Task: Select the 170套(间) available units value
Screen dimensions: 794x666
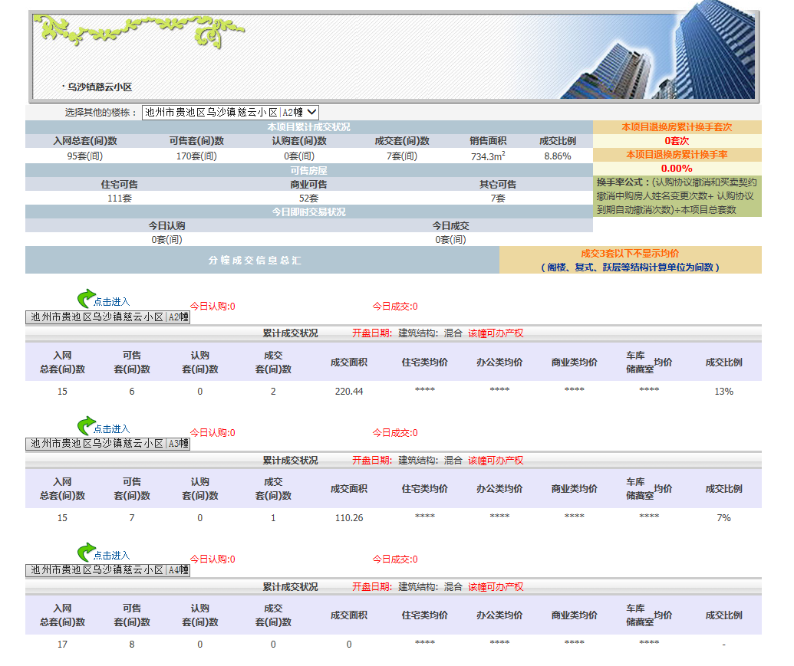Action: pos(196,156)
